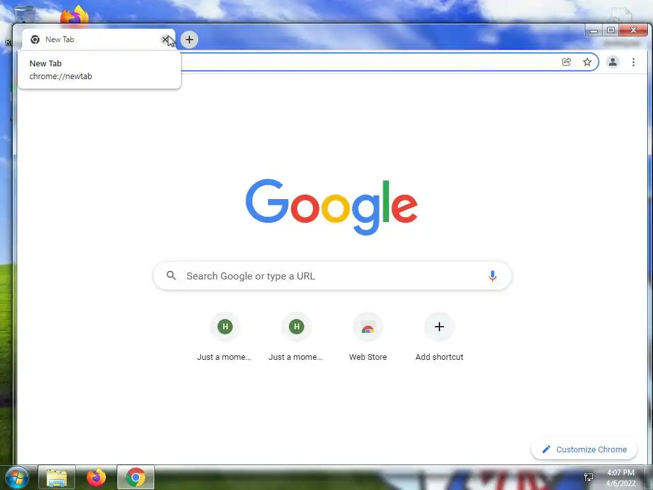Select the New Tab tab

pyautogui.click(x=98, y=40)
